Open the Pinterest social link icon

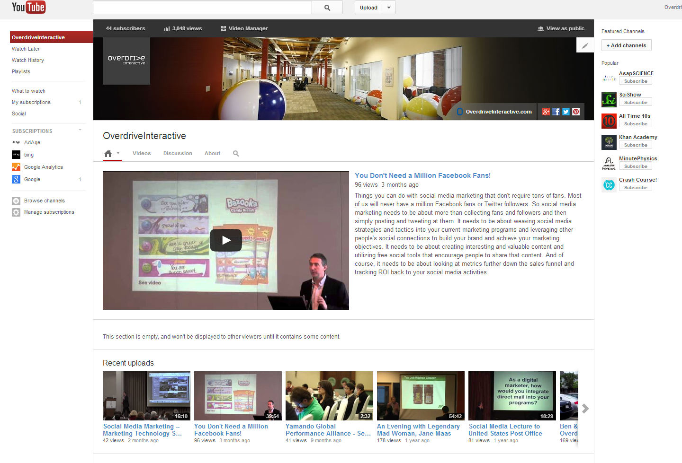click(x=576, y=112)
